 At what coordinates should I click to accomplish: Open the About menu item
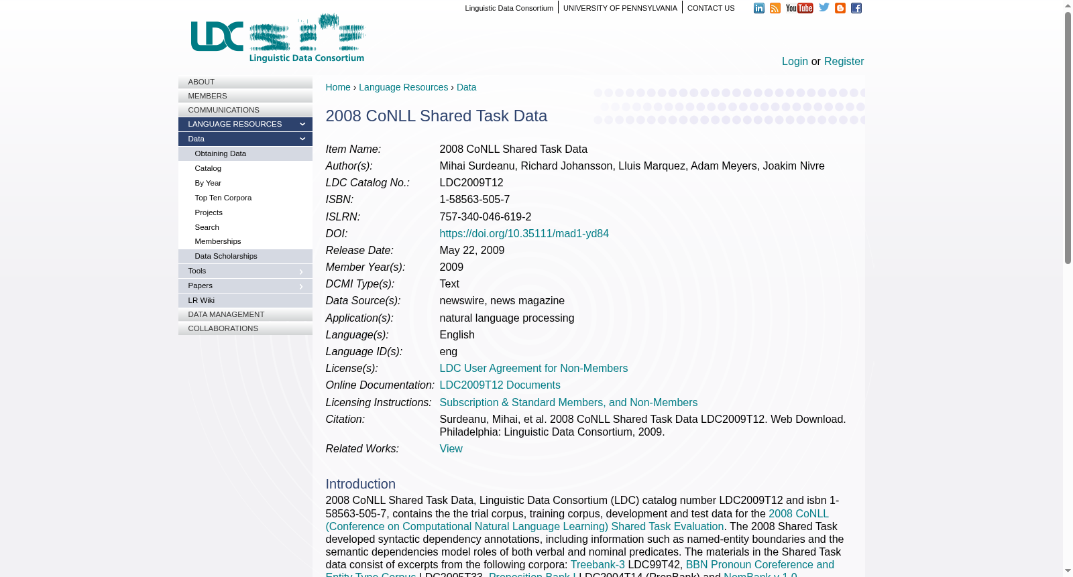[245, 82]
